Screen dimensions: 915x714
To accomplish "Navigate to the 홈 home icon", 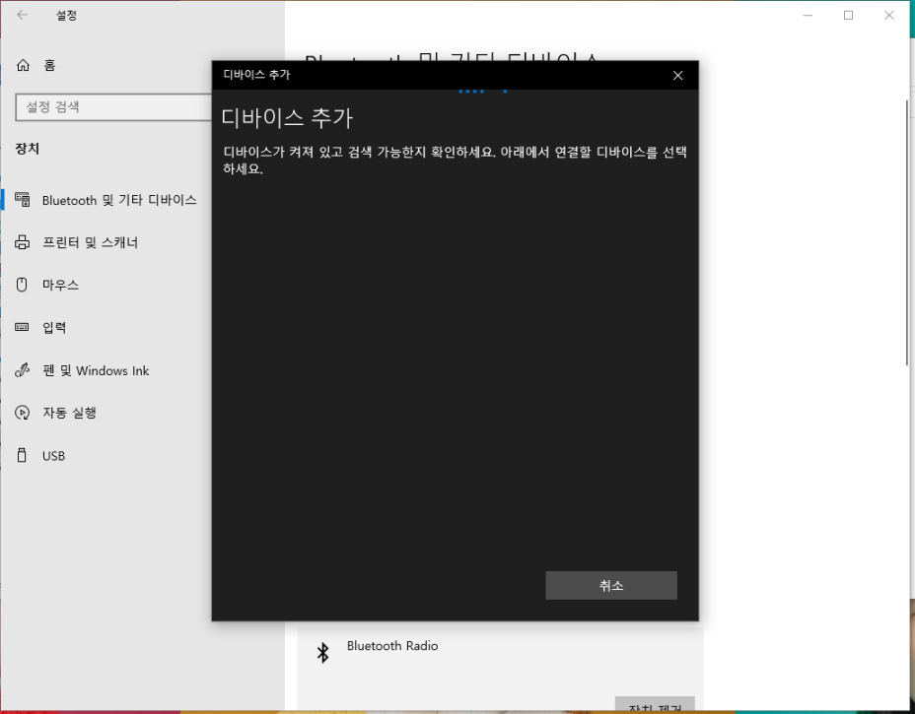I will [x=22, y=65].
